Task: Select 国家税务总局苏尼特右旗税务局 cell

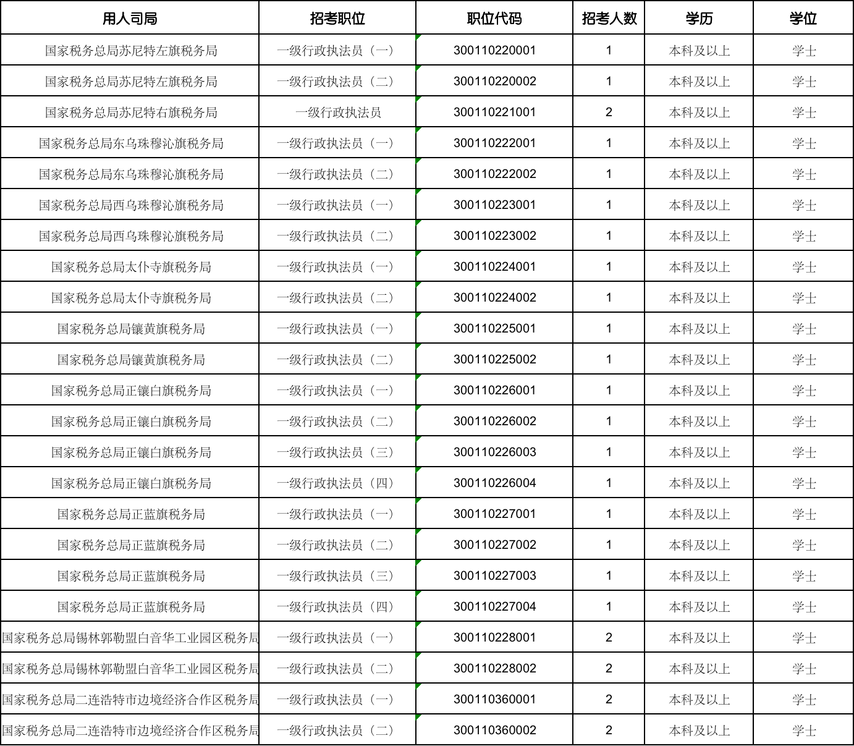Action: 131,112
